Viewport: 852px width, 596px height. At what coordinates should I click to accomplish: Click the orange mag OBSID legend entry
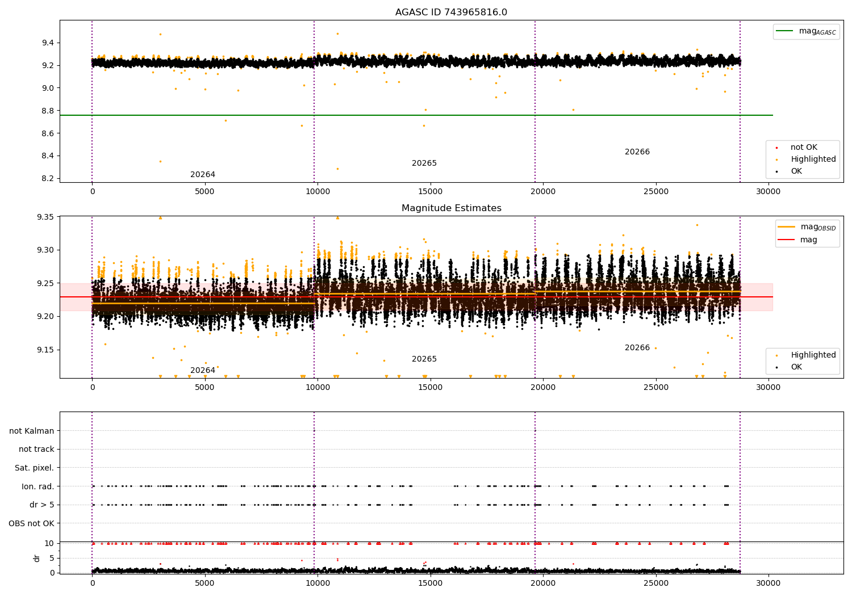point(807,227)
